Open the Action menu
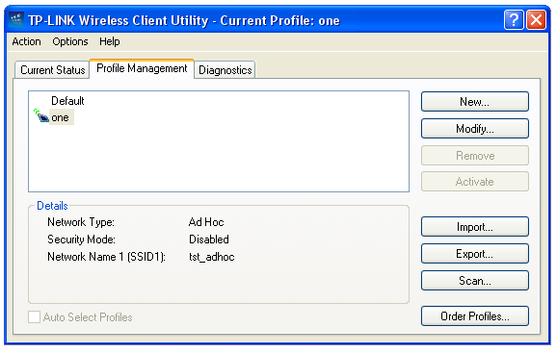Screen dimensions: 557x353 pyautogui.click(x=26, y=41)
